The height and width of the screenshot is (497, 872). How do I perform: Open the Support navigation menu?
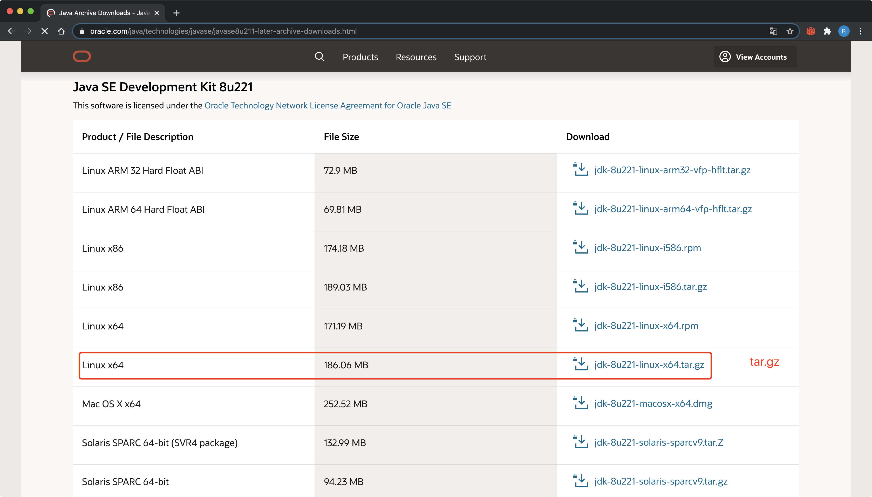(470, 57)
